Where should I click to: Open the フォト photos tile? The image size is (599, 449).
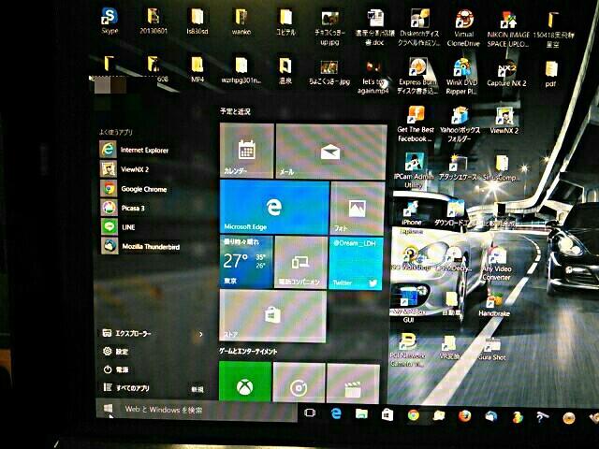358,209
